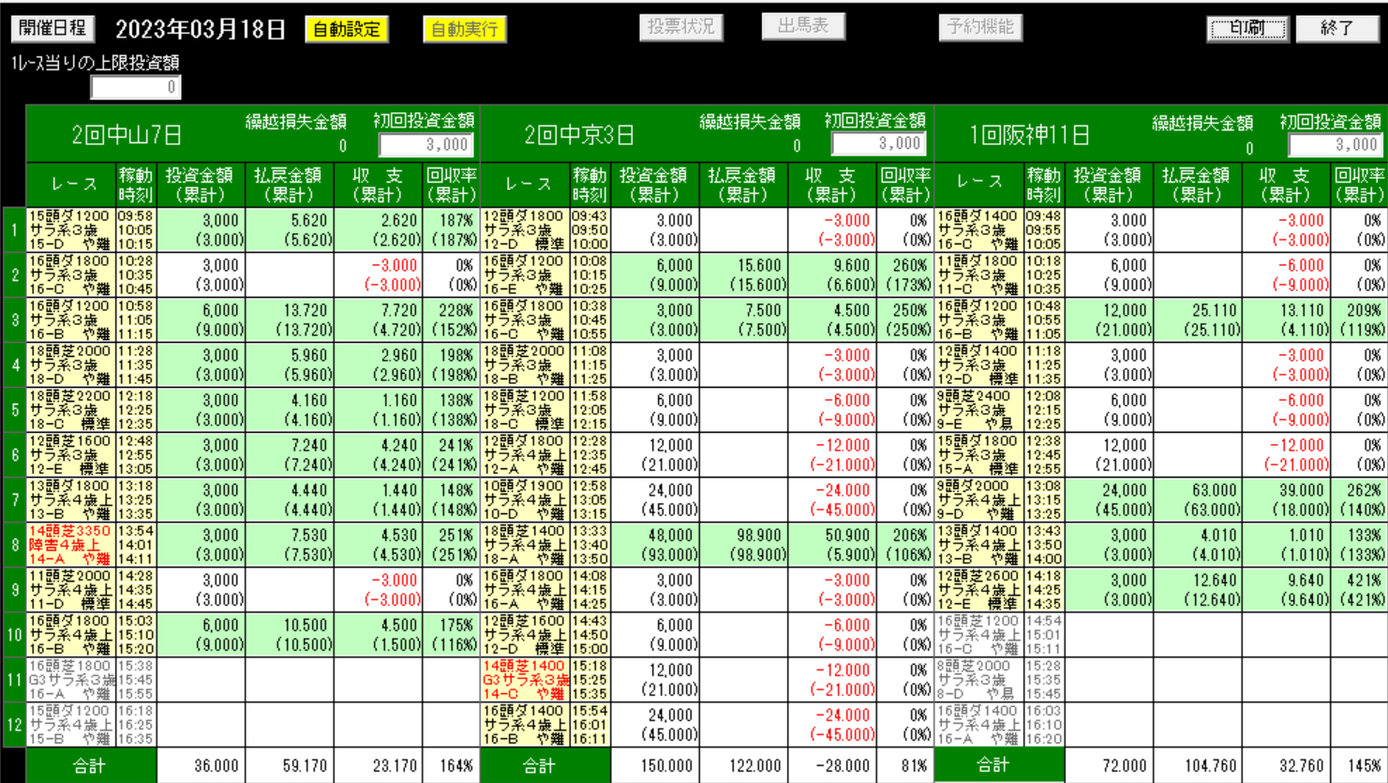This screenshot has width=1388, height=783.
Task: Click the 63,000 payout cell in 阪神
Action: click(x=1198, y=499)
